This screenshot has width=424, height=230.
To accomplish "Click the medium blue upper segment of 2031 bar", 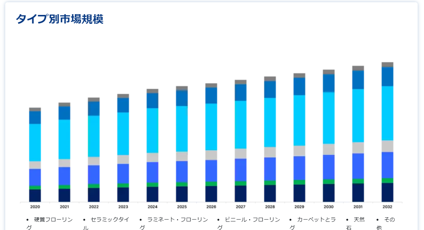I will [358, 79].
